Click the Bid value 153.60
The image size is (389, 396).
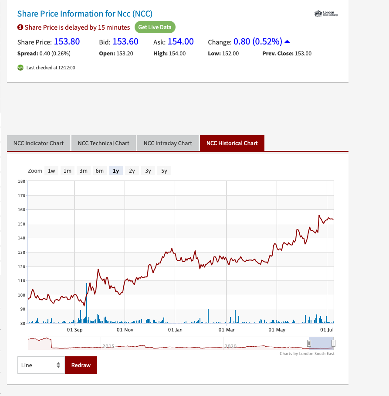pos(125,41)
